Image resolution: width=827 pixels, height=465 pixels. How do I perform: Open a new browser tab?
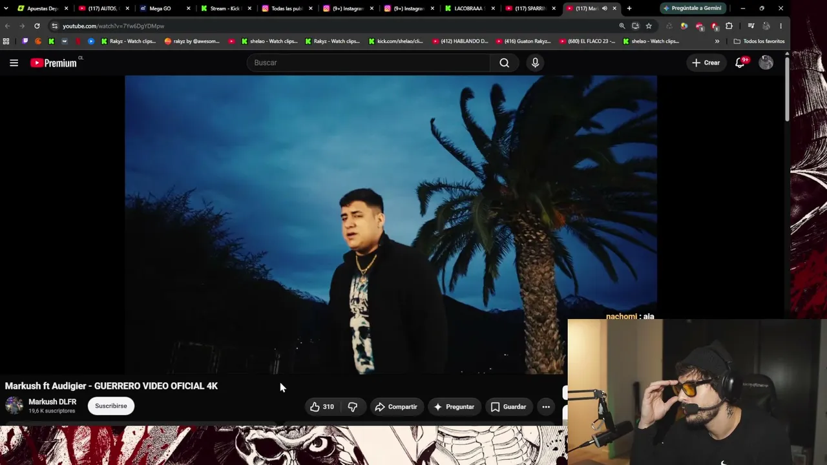[629, 8]
